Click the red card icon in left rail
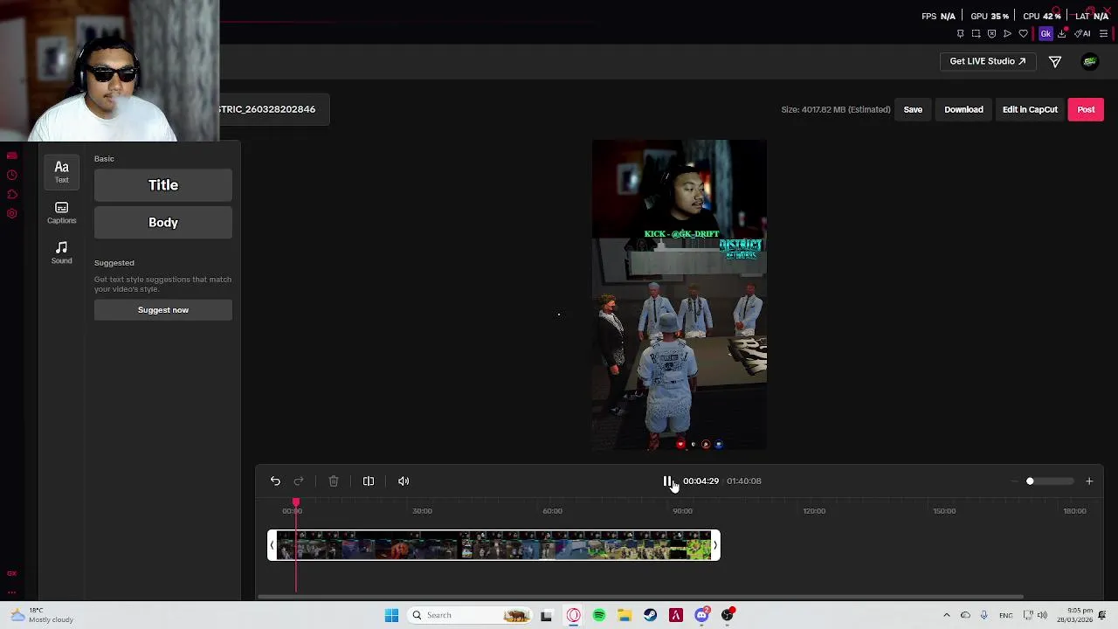Screen dimensions: 1118x629 coord(11,156)
